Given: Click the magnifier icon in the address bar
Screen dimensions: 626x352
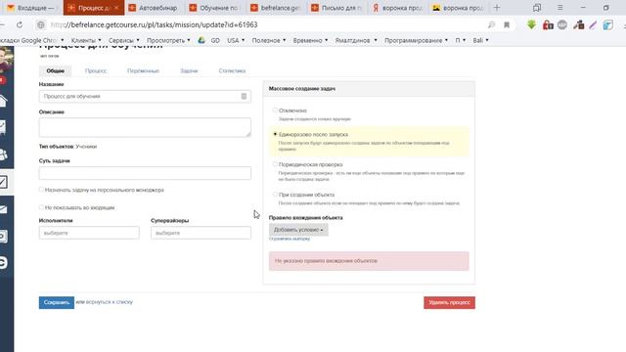Looking at the screenshot, I should pyautogui.click(x=491, y=24).
